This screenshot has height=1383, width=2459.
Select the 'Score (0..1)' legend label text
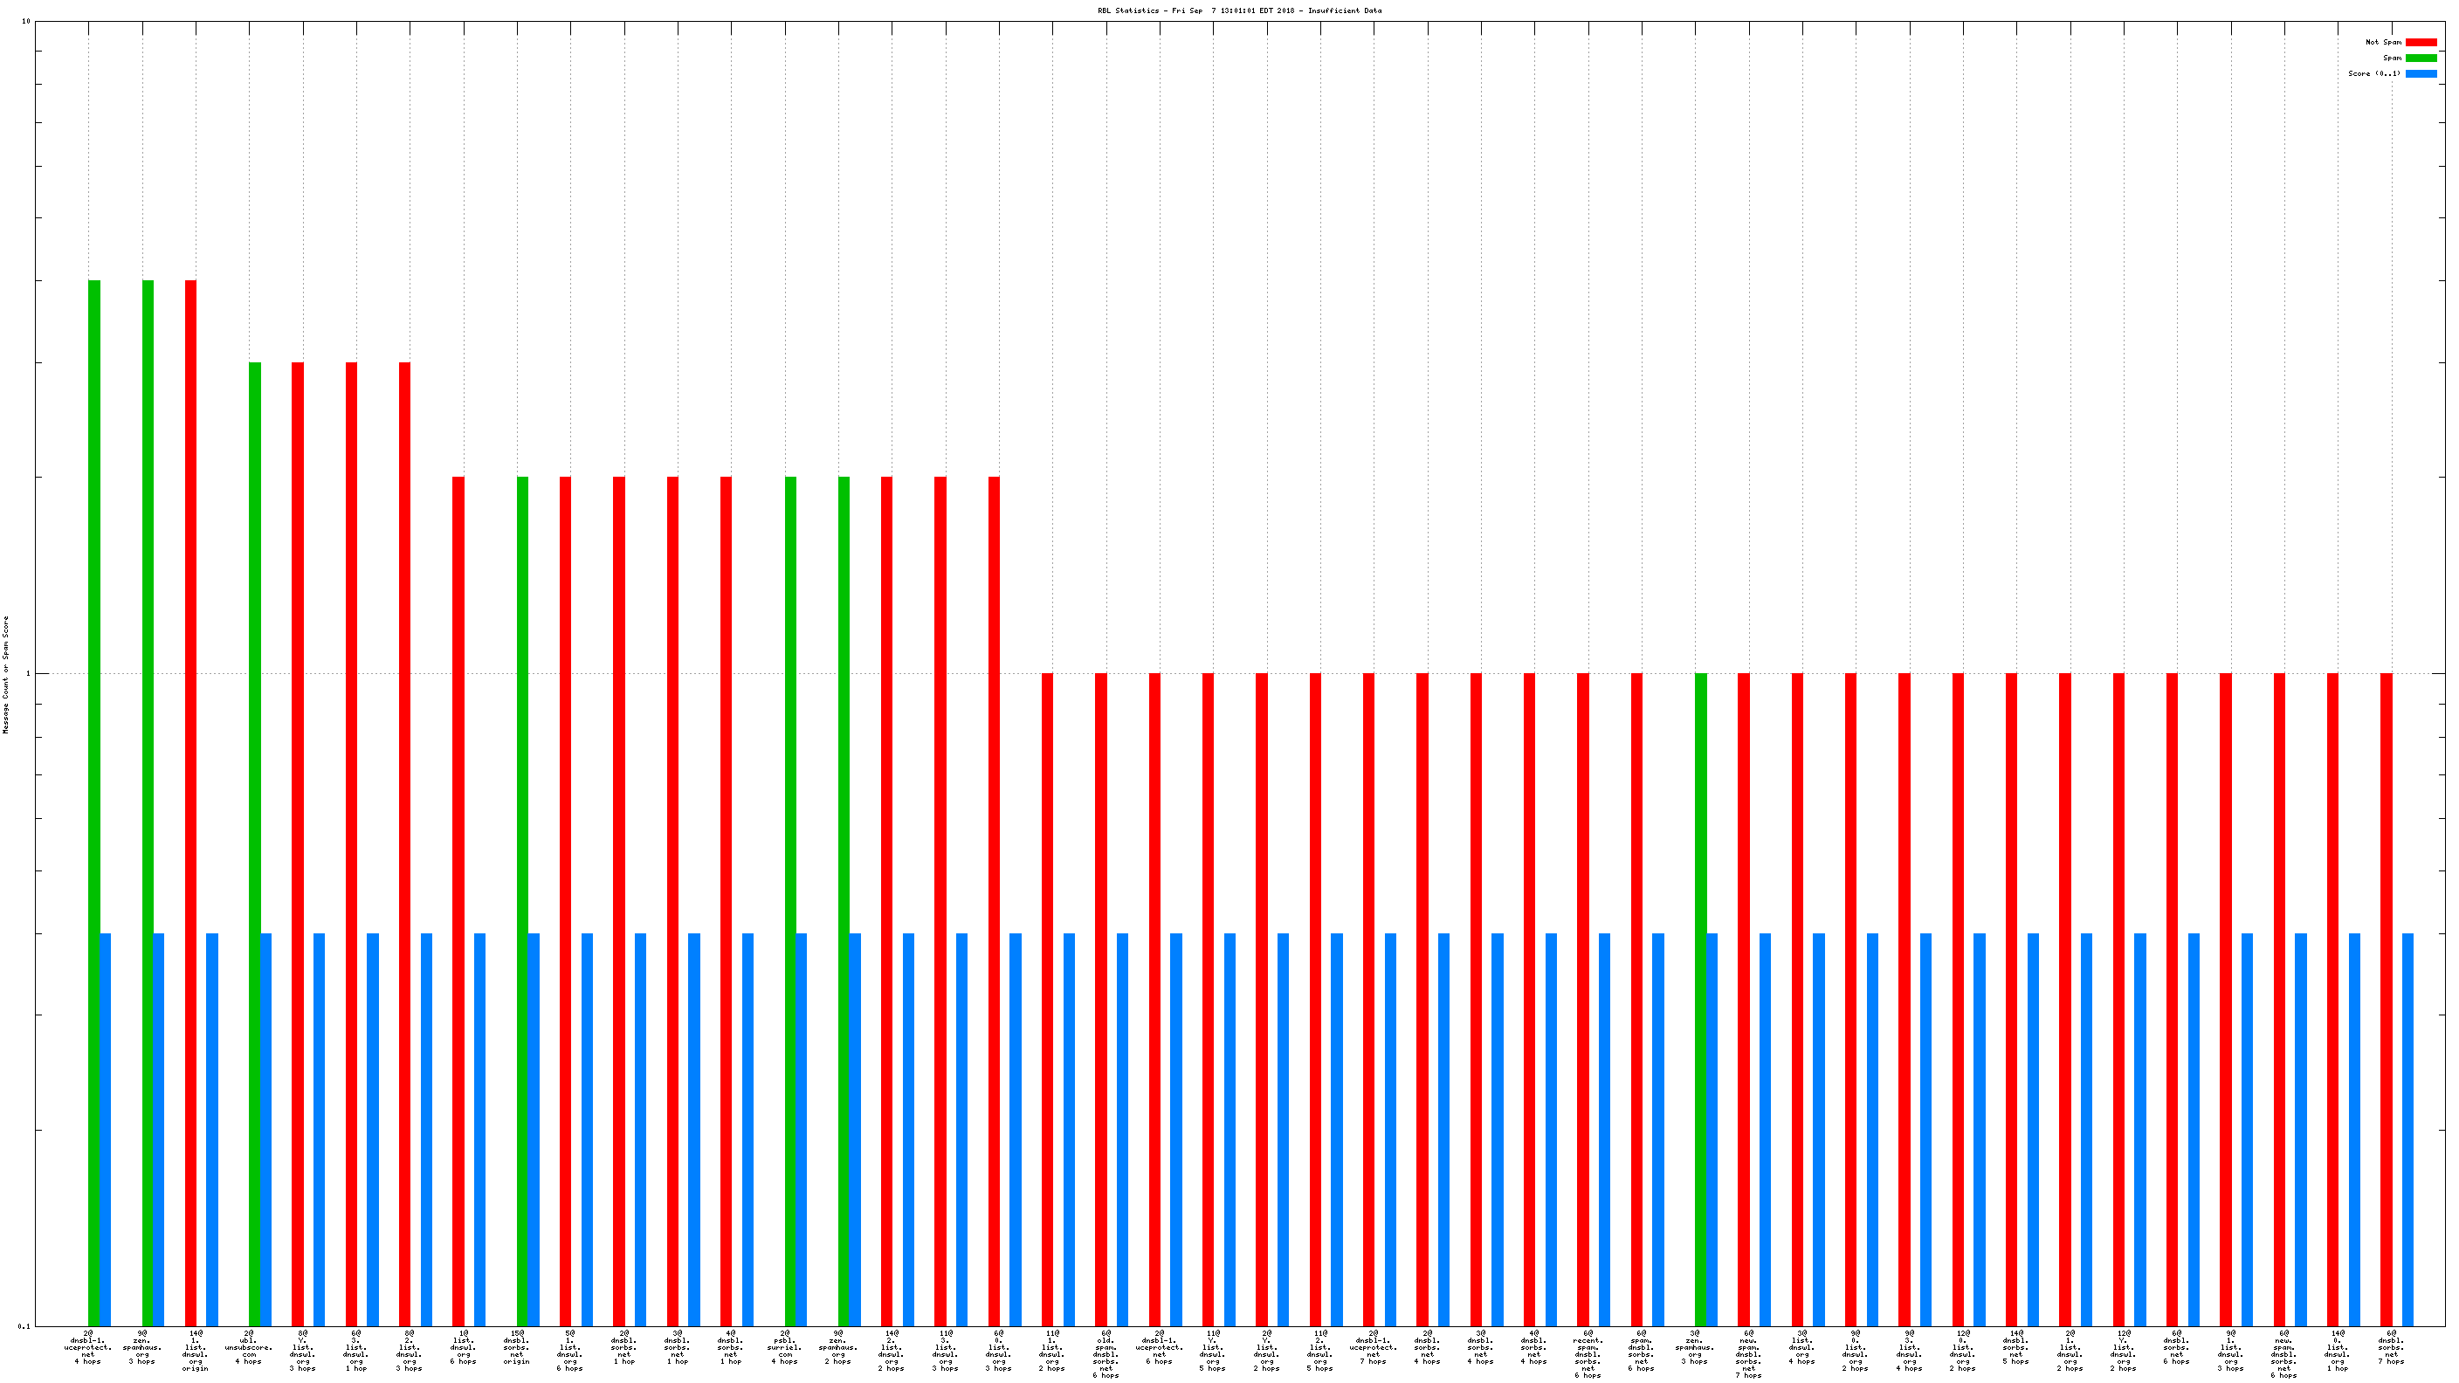coord(2374,73)
